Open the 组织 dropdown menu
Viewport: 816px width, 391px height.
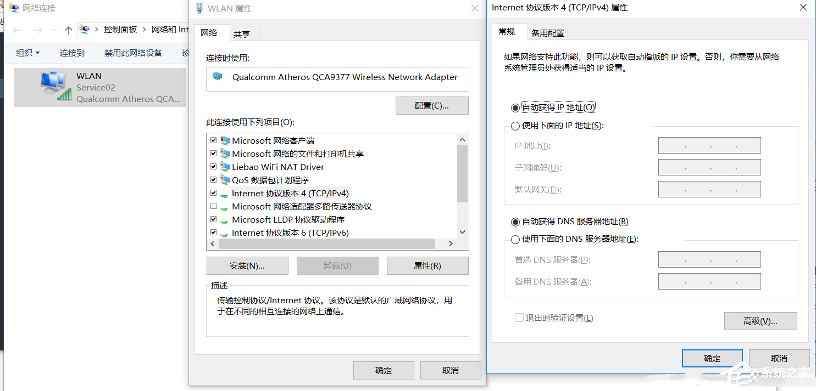[x=28, y=53]
